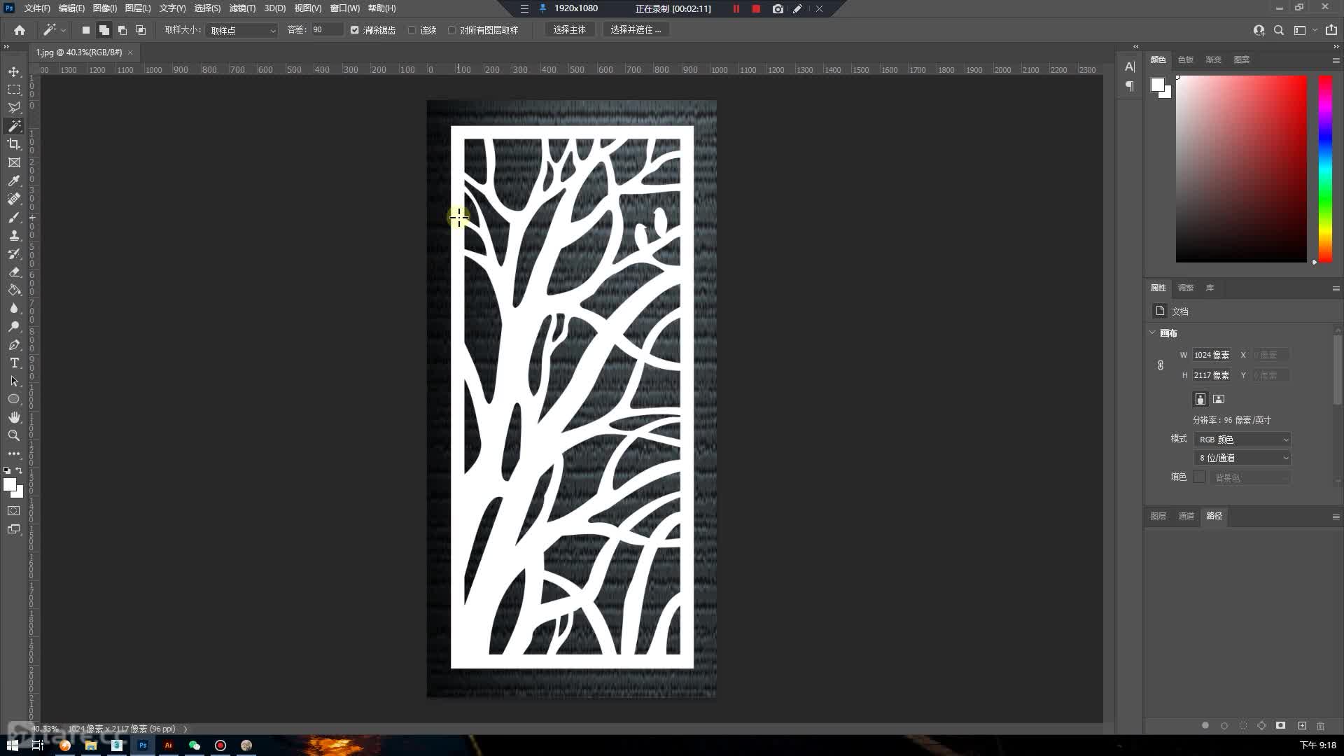1344x756 pixels.
Task: Open the sample size dropdown
Action: click(242, 30)
